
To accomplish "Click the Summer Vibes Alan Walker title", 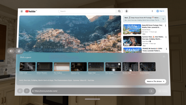I will [153, 38].
